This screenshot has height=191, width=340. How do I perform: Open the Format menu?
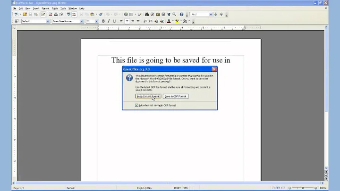pyautogui.click(x=45, y=8)
